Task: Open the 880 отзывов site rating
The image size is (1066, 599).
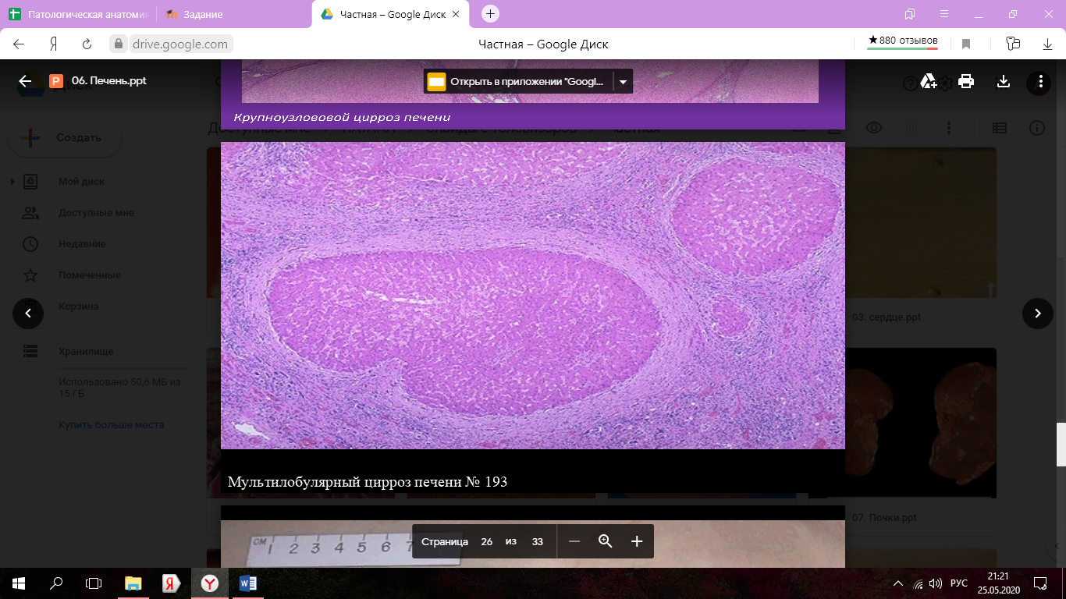Action: pos(903,41)
